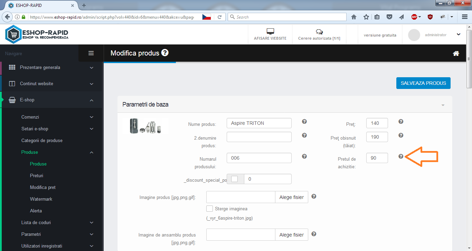Open the Watermark menu item
Image resolution: width=472 pixels, height=251 pixels.
point(41,199)
